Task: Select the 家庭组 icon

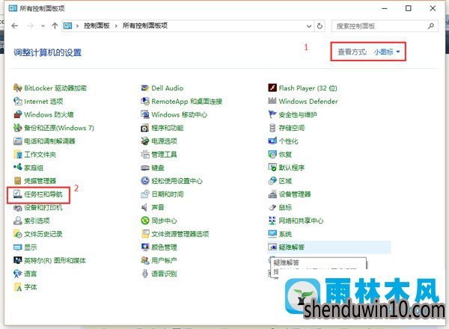Action: pyautogui.click(x=18, y=167)
